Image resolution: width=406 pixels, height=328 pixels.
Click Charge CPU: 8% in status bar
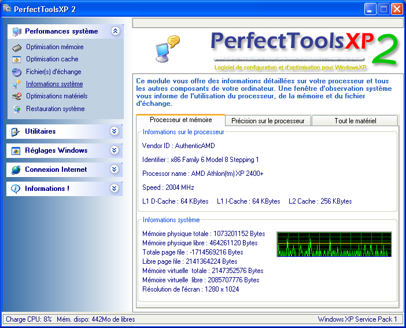[29, 319]
